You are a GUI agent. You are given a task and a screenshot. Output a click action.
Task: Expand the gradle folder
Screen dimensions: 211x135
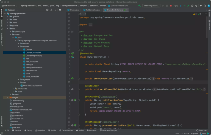point(8,26)
